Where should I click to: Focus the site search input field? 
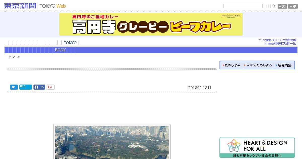243,6
